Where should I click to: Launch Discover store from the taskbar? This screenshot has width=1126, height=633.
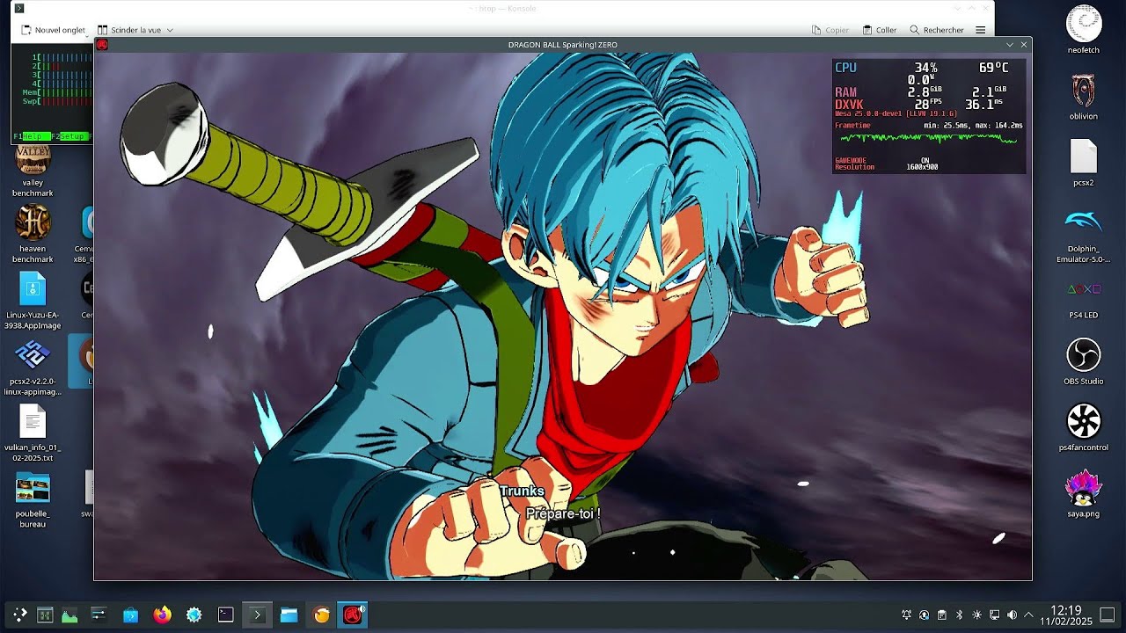(x=130, y=615)
